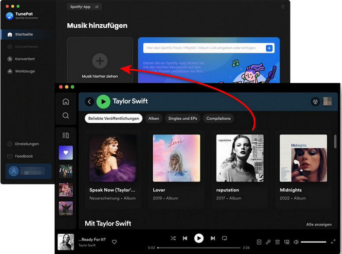
Task: Select the Compilations filter chip
Action: pos(218,118)
